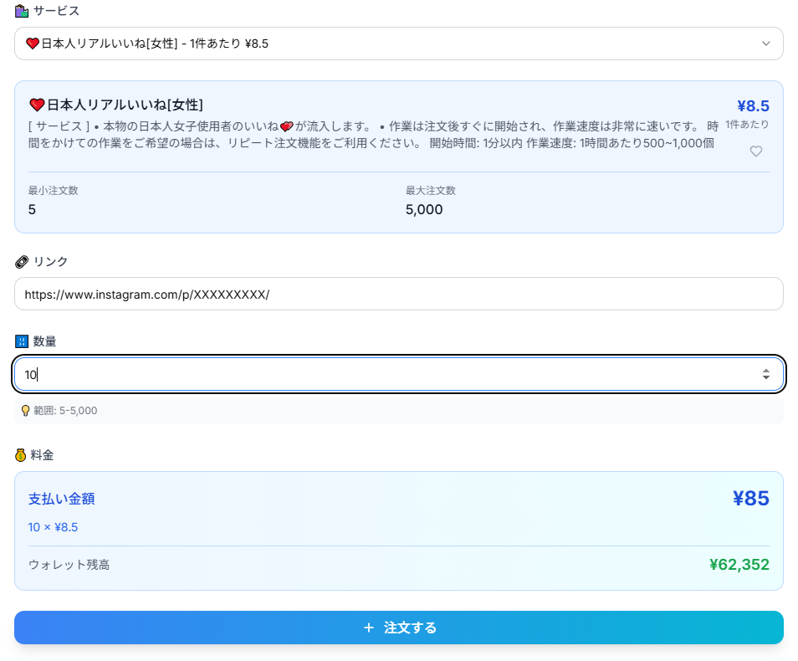
Task: Select the 10 × ¥8.5 calculation text
Action: (53, 527)
